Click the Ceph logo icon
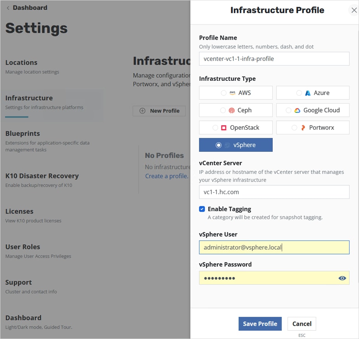The height and width of the screenshot is (339, 359). coord(232,110)
